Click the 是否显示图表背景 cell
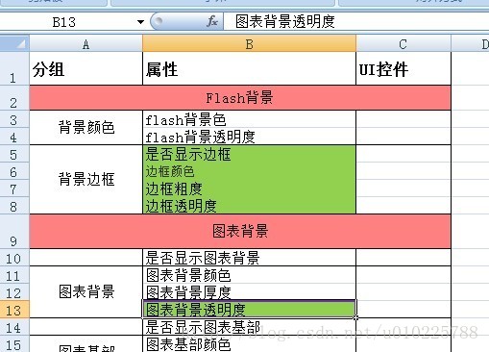 pos(249,258)
